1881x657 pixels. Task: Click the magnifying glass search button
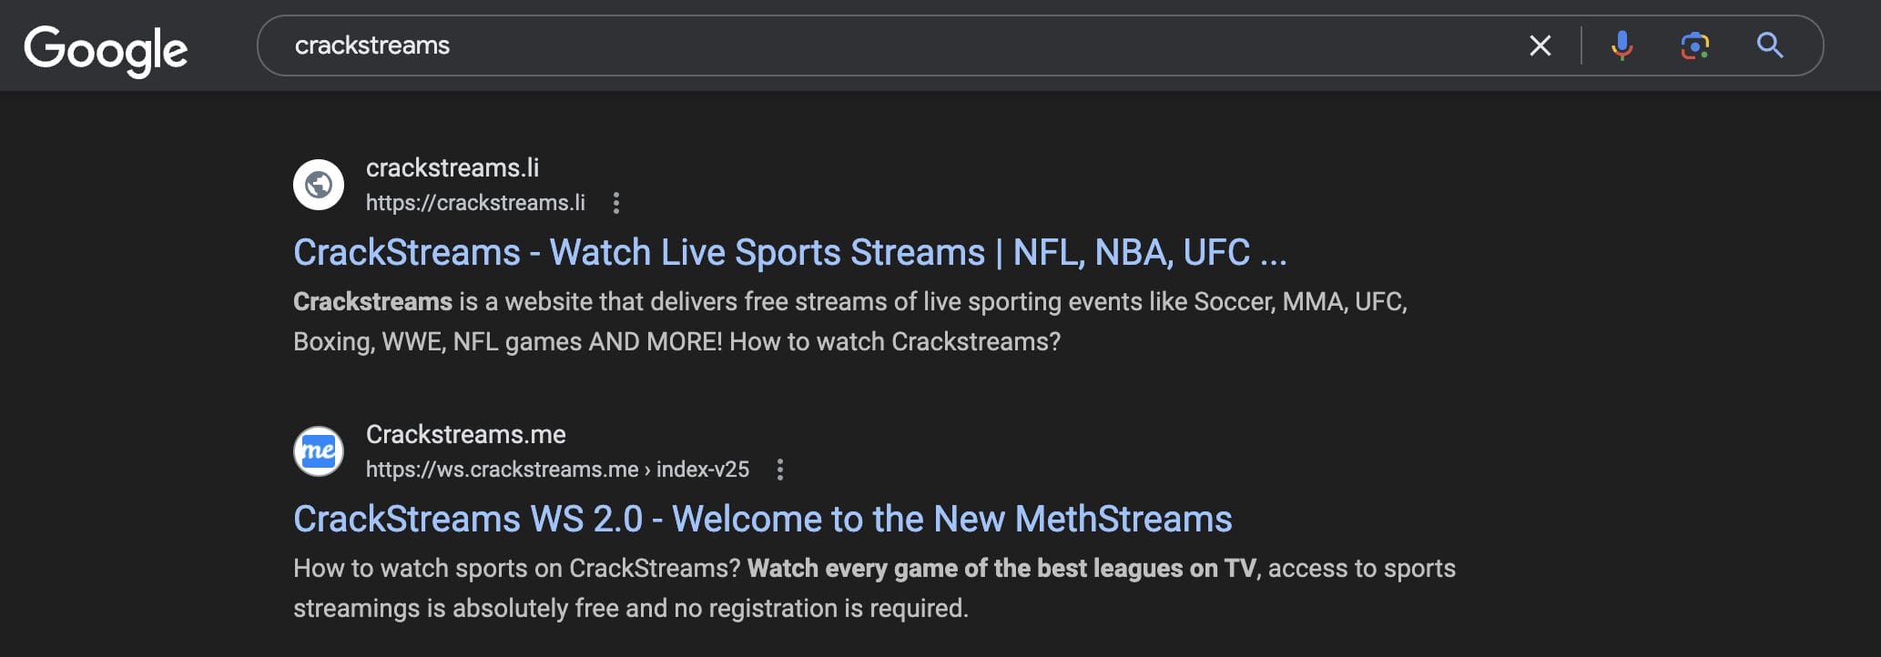[x=1769, y=45]
